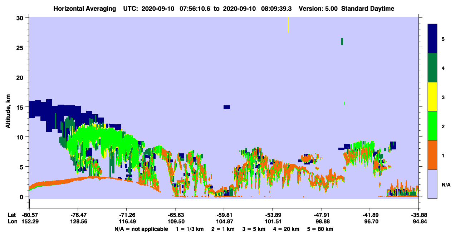
Task: Click the latitude value -65.63
Action: point(175,215)
